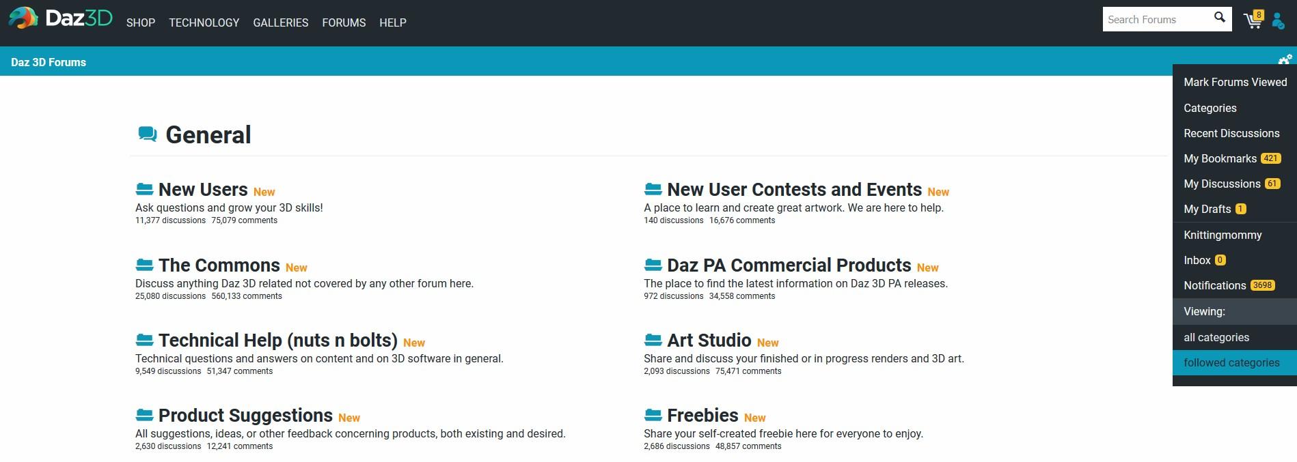
Task: Open the GALLERIES menu
Action: [280, 23]
